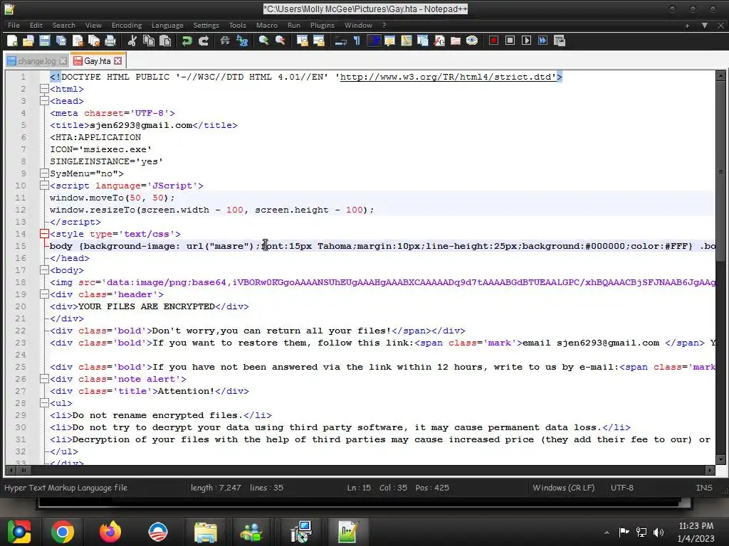Screen dimensions: 729x546
Task: Click the vertical scrollbar down arrow
Action: 720,459
